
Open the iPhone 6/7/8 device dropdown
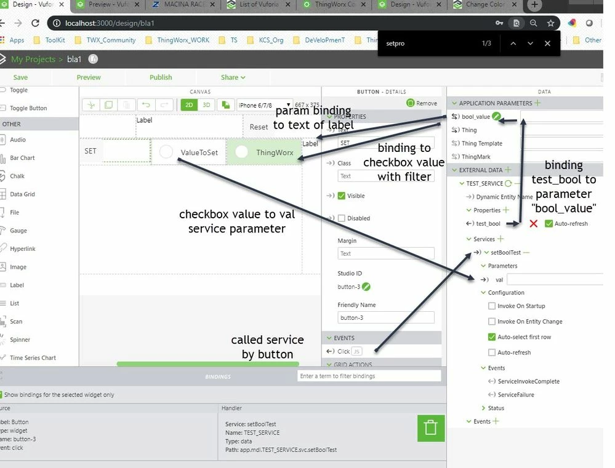click(264, 105)
